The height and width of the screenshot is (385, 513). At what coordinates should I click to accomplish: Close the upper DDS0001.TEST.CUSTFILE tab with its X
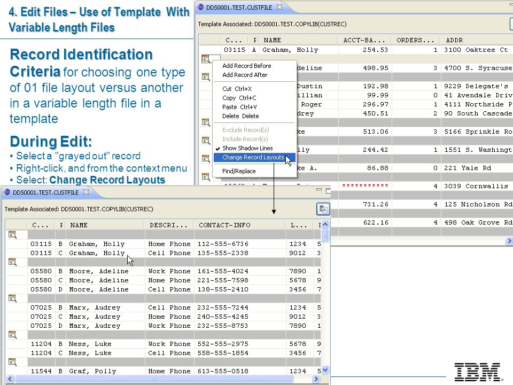click(x=279, y=7)
